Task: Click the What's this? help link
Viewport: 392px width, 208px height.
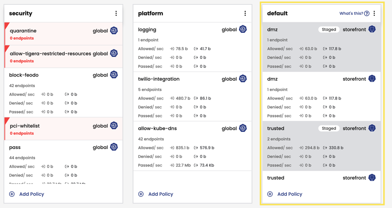Action: tap(354, 14)
